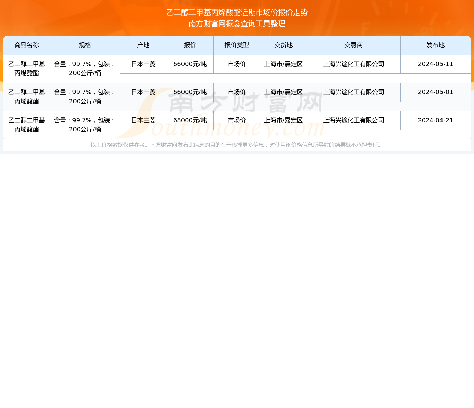
Task: Click the 报价 column header
Action: point(190,45)
